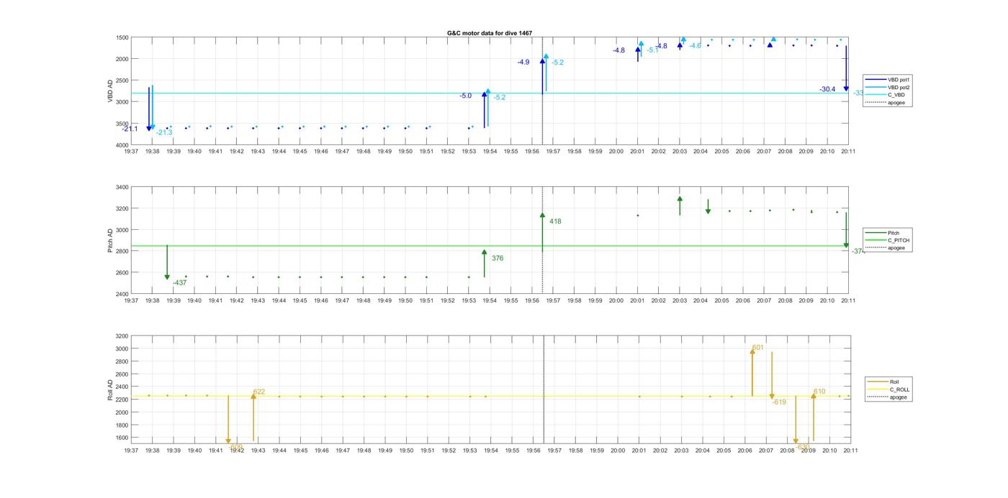Screen dimensions: 1008x498
Task: Click the green pitch arrow labelled 376
Action: tap(485, 263)
